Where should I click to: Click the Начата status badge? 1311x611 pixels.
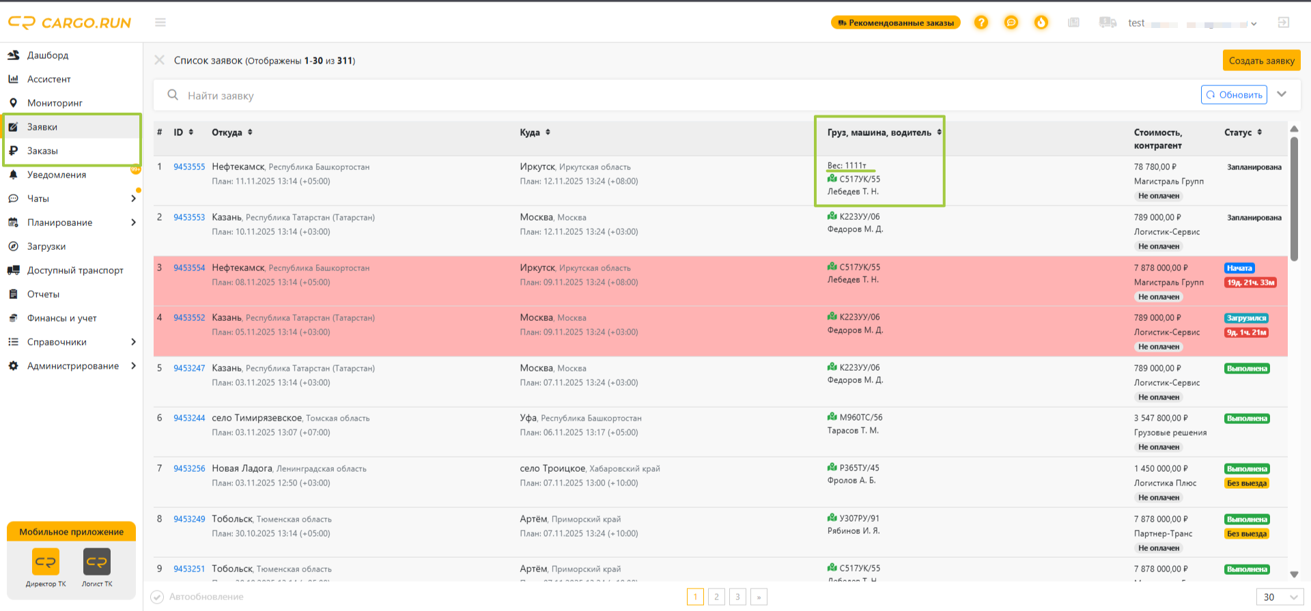(1239, 268)
